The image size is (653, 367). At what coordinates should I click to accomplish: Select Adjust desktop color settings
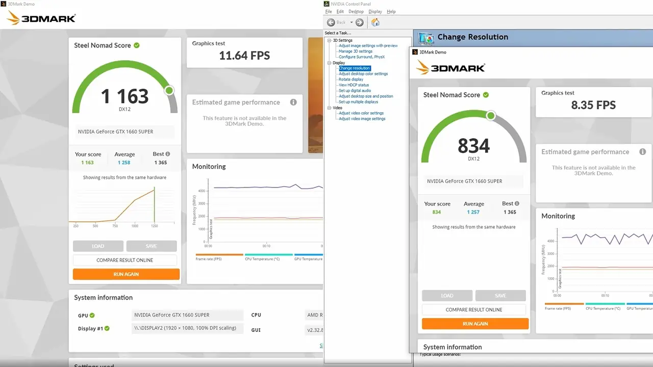tap(363, 74)
